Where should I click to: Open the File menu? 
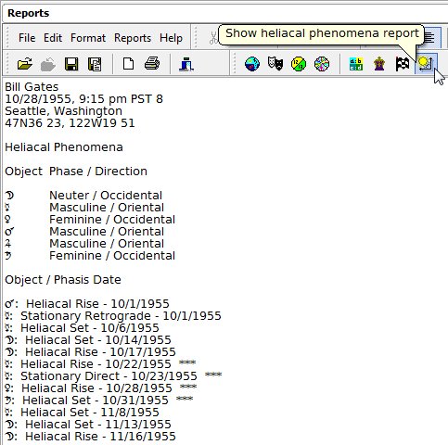(27, 38)
